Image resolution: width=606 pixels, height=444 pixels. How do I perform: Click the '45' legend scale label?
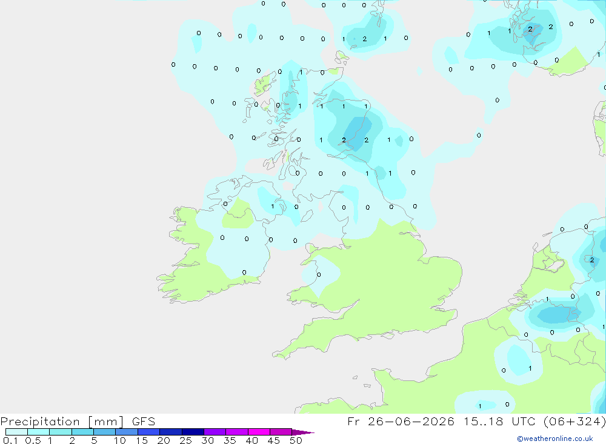click(274, 440)
